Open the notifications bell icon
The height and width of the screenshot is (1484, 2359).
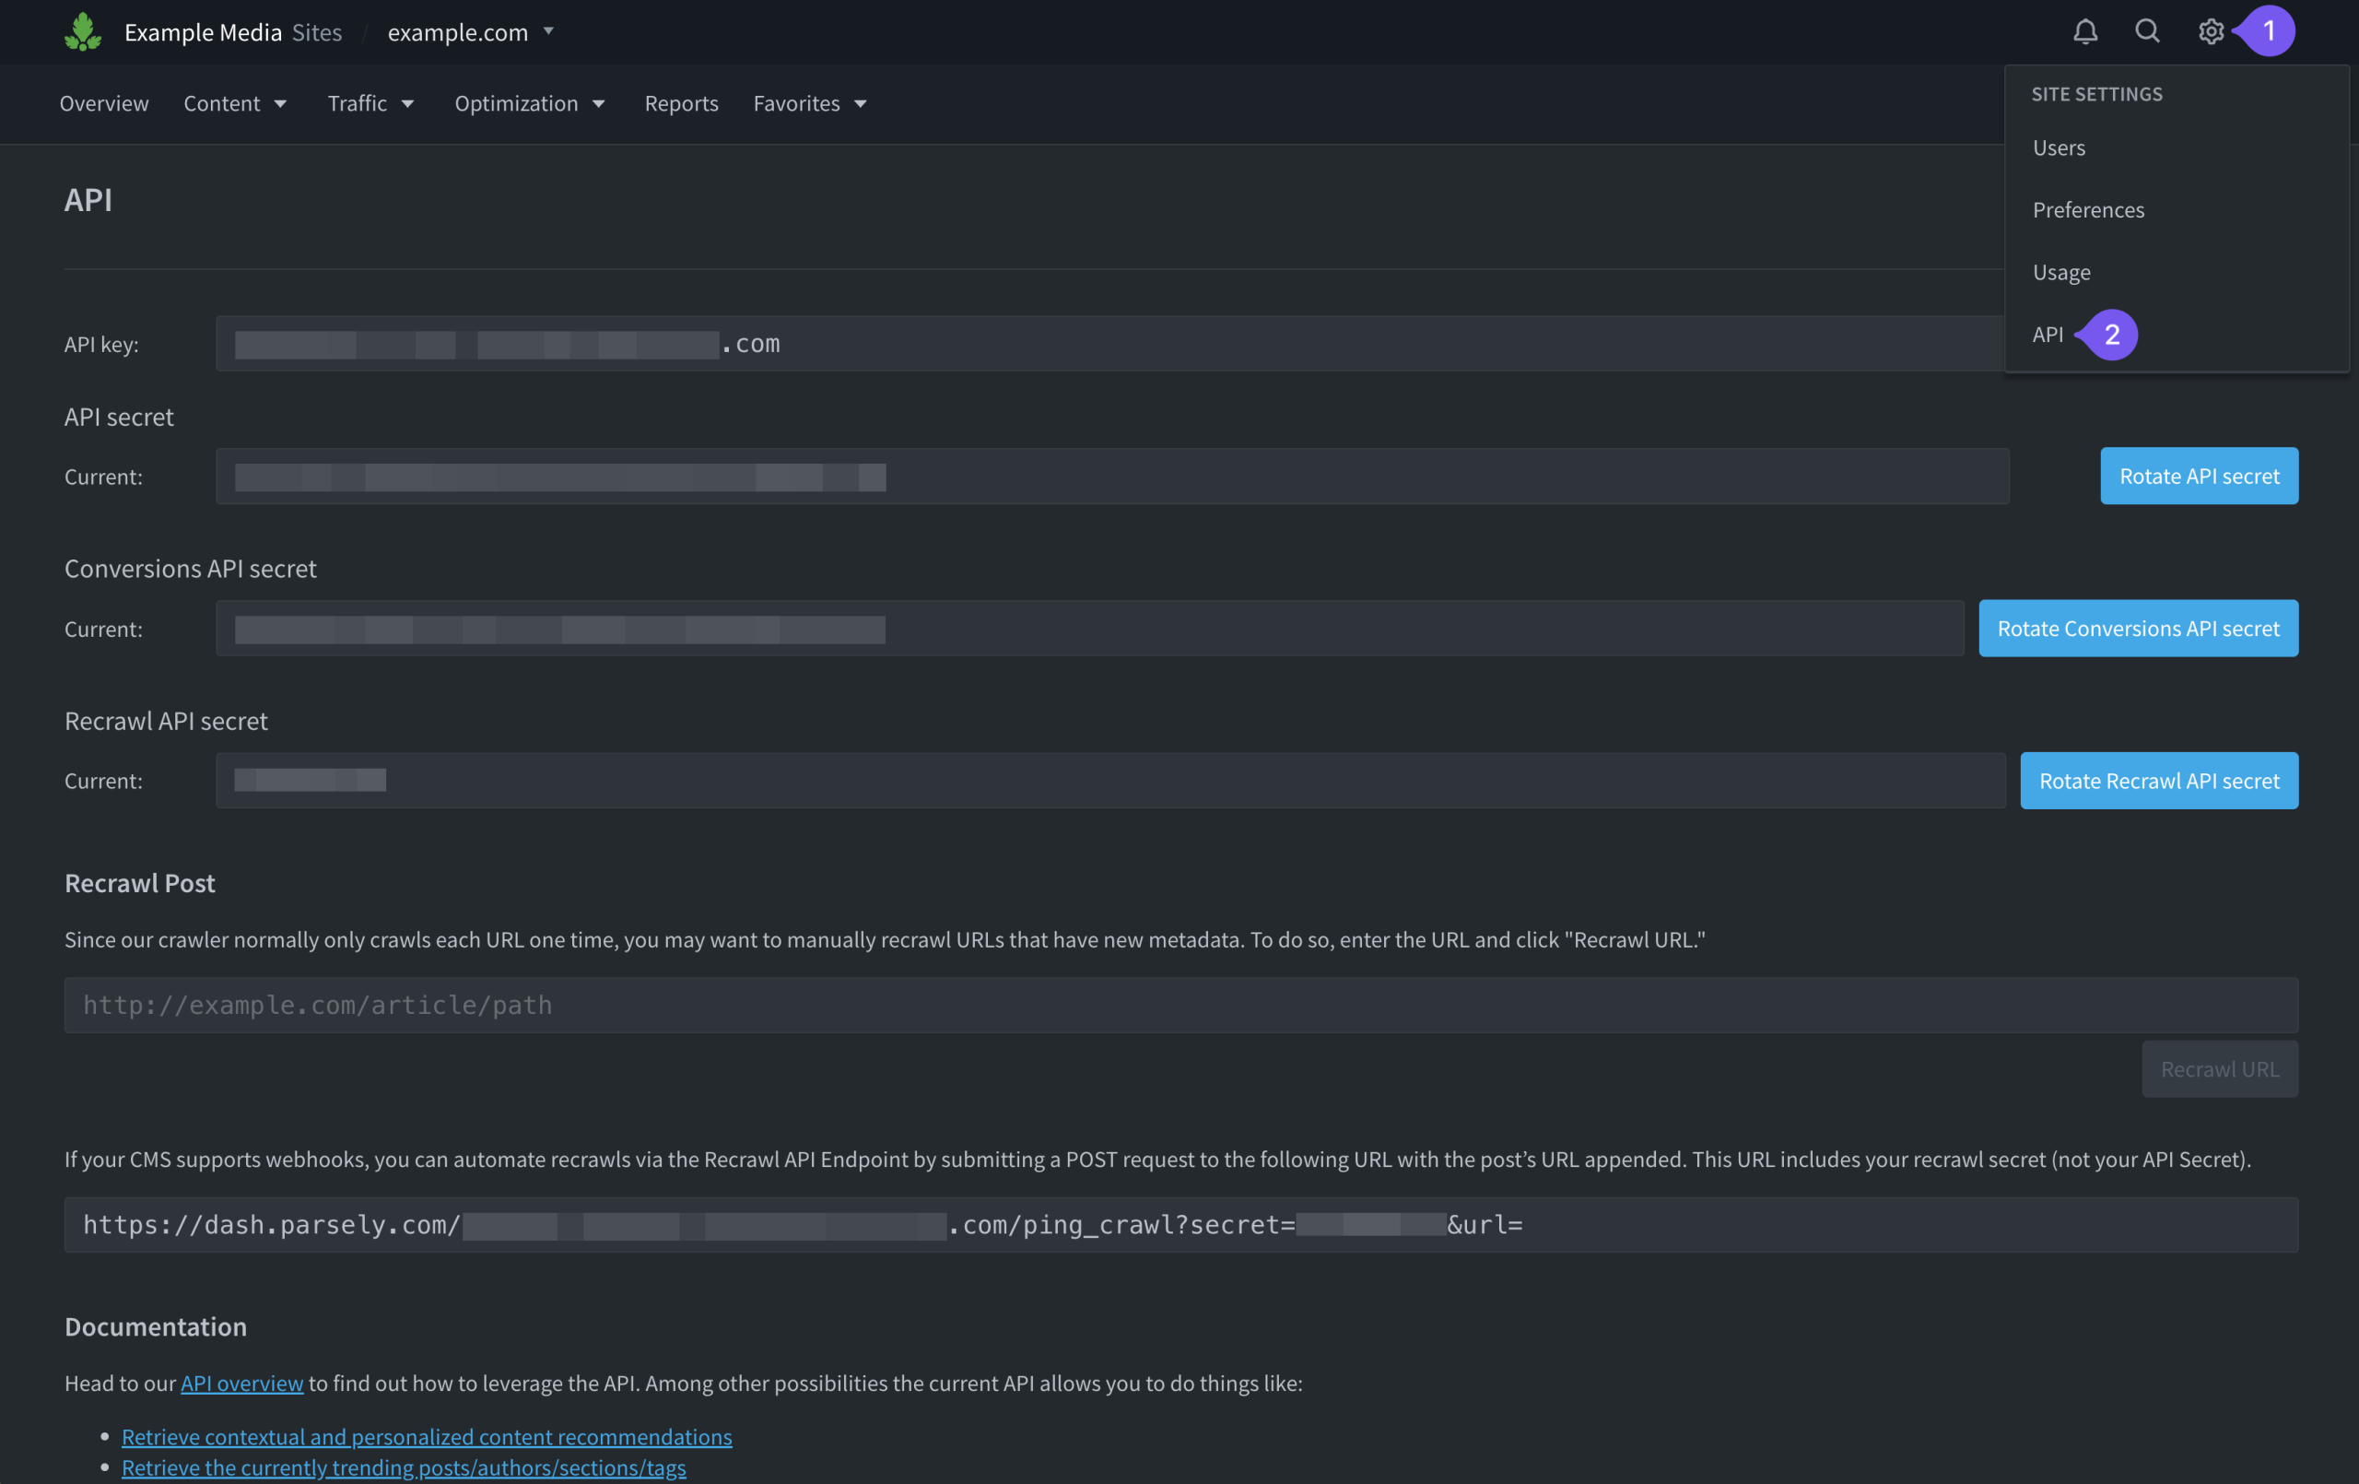2084,31
